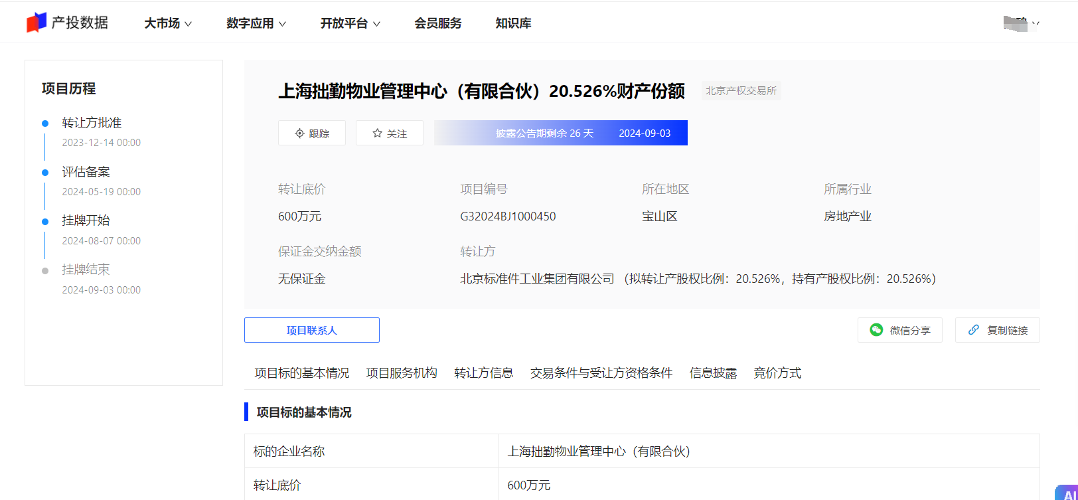Click the 保证金交纳金额 label
The image size is (1078, 500).
click(x=320, y=252)
